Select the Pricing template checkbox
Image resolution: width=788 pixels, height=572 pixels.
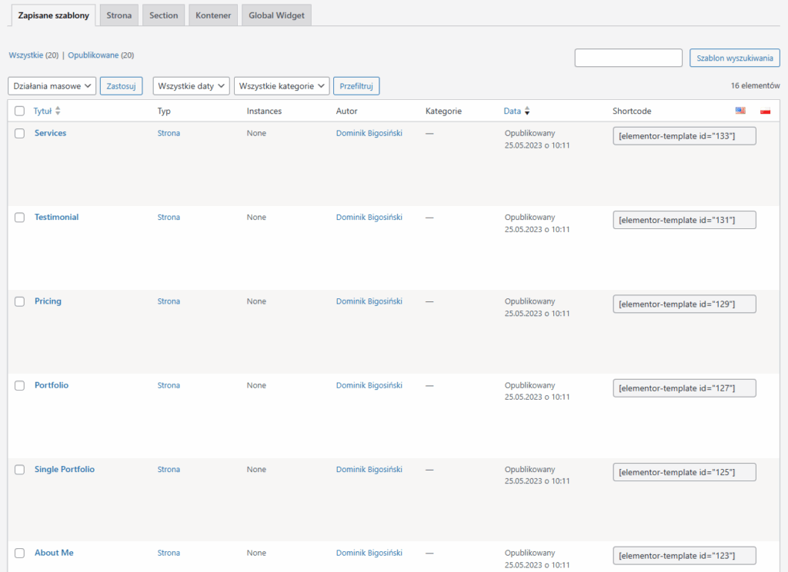[x=20, y=302]
